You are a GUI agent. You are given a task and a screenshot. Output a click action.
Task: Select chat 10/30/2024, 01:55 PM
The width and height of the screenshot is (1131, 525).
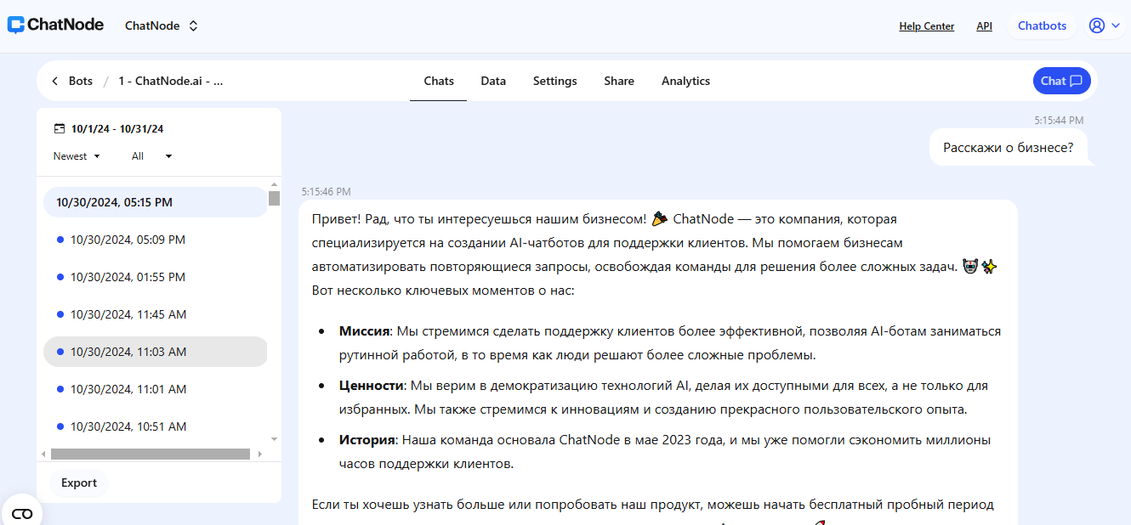[x=156, y=277]
